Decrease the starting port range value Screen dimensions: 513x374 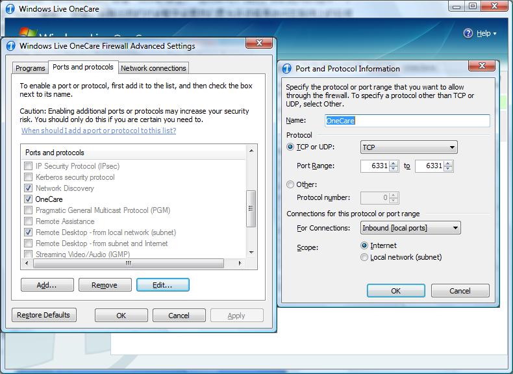tap(394, 169)
